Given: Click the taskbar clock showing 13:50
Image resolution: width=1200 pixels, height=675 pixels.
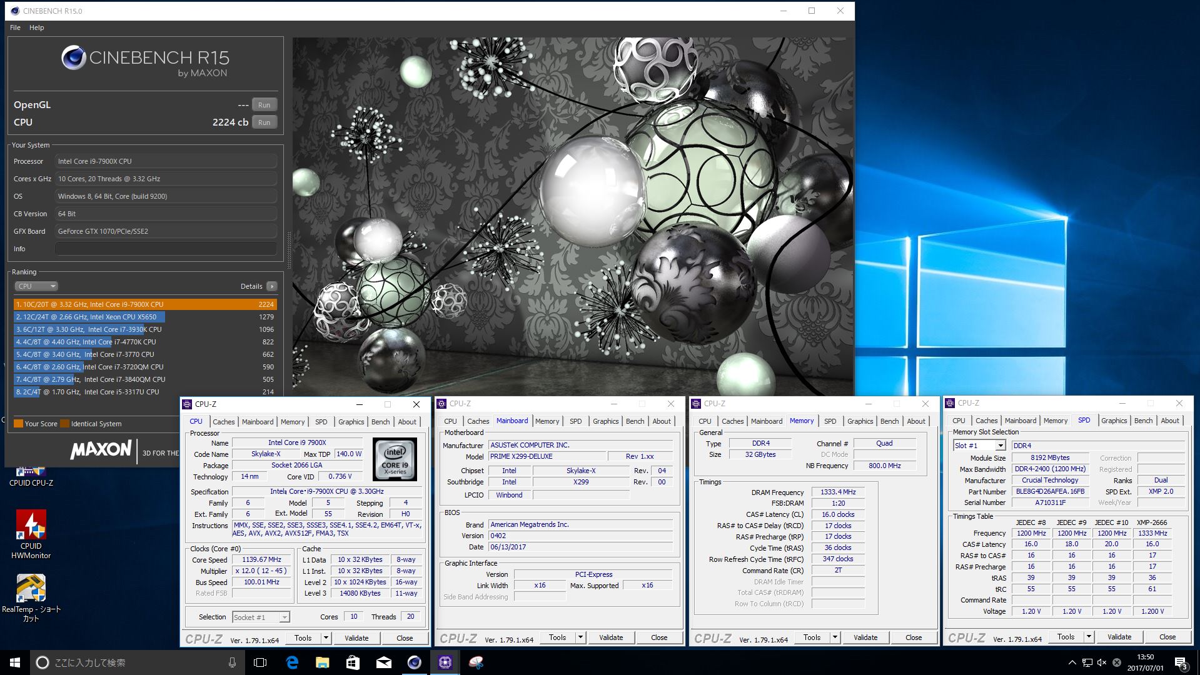Looking at the screenshot, I should (x=1146, y=662).
